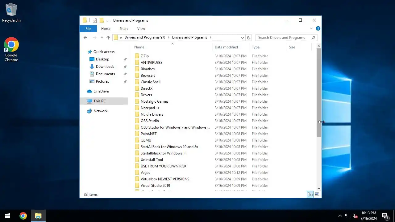Select the ANTIVIRUSES folder
Image resolution: width=395 pixels, height=222 pixels.
(x=151, y=63)
